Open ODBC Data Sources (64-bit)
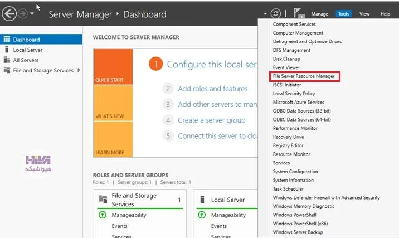Screen dimensions: 399x238 tap(302, 119)
